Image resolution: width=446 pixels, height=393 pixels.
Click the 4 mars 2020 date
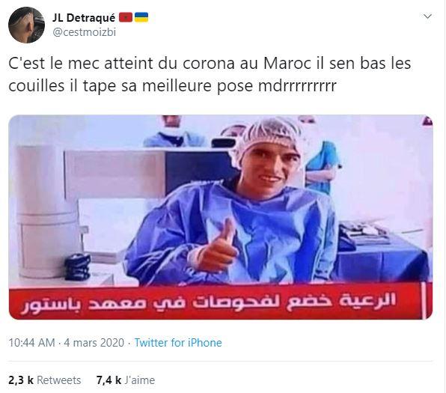[x=94, y=343]
